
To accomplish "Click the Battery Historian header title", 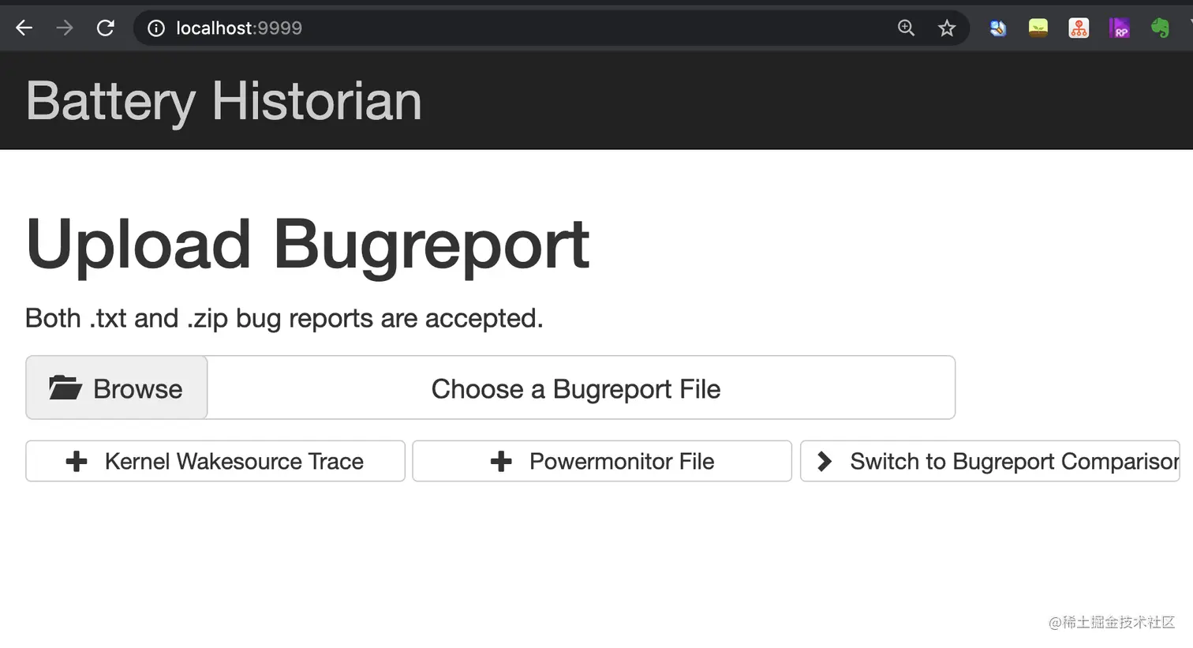I will pos(224,101).
